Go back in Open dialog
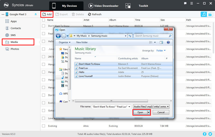This screenshot has height=137, width=215. [58, 36]
